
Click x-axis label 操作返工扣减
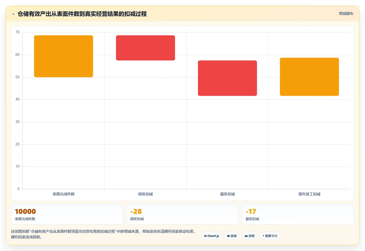click(x=309, y=194)
